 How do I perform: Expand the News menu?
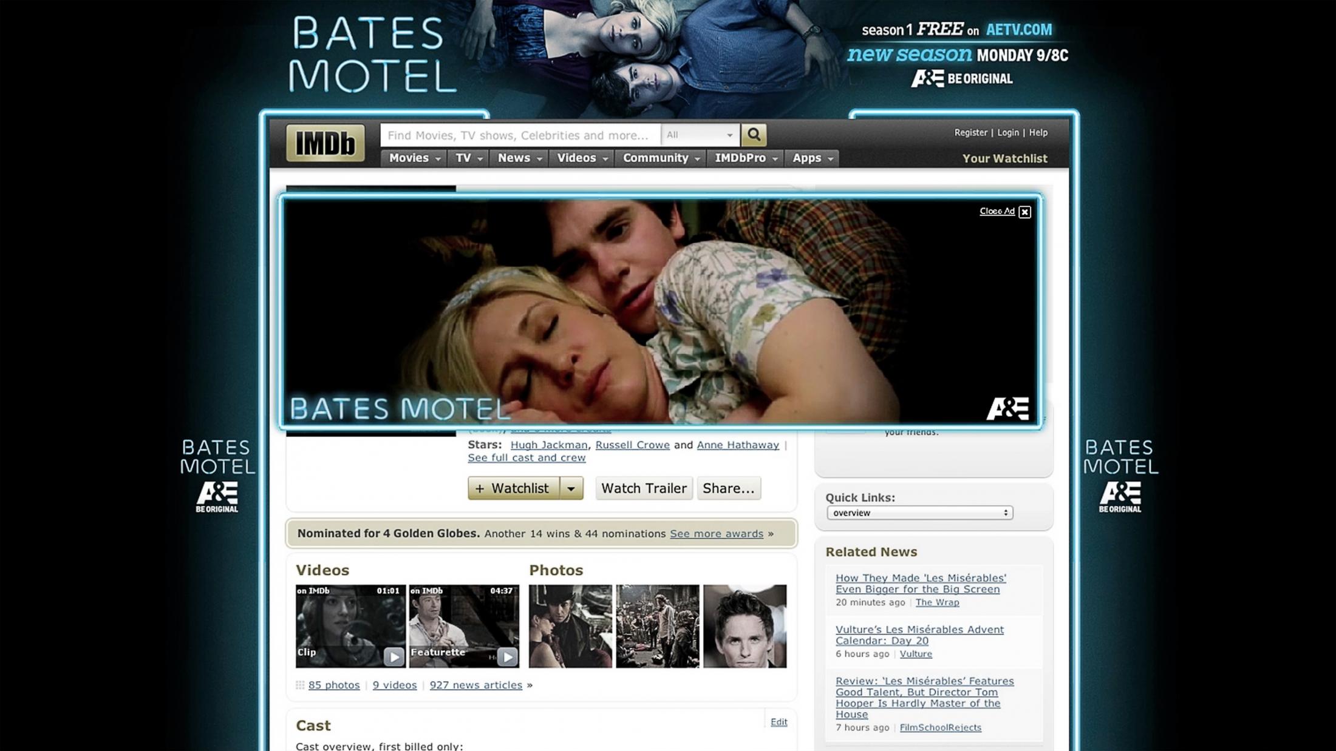tap(519, 158)
